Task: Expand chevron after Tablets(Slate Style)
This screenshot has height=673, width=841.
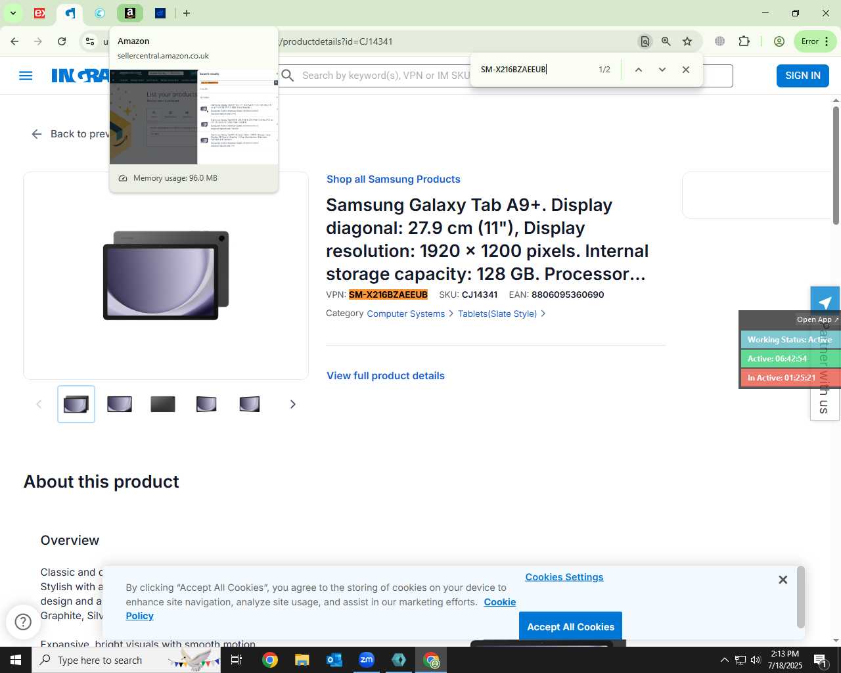Action: click(543, 313)
